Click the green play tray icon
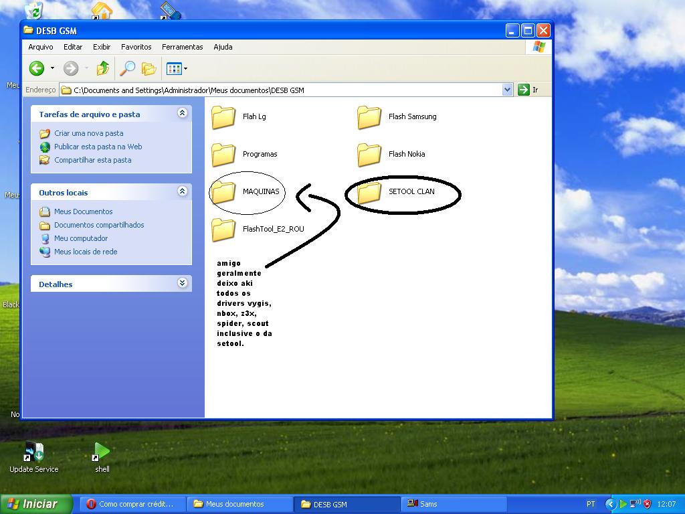Viewport: 685px width, 514px height. [623, 504]
